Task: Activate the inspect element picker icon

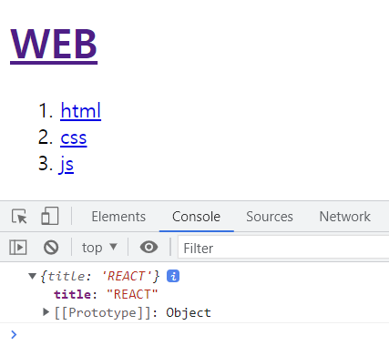Action: point(19,217)
